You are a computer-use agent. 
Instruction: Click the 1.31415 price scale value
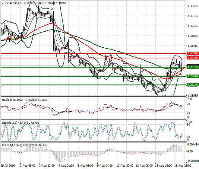(193, 46)
